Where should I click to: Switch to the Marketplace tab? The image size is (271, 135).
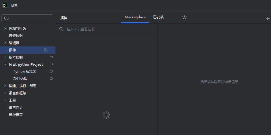(x=135, y=17)
